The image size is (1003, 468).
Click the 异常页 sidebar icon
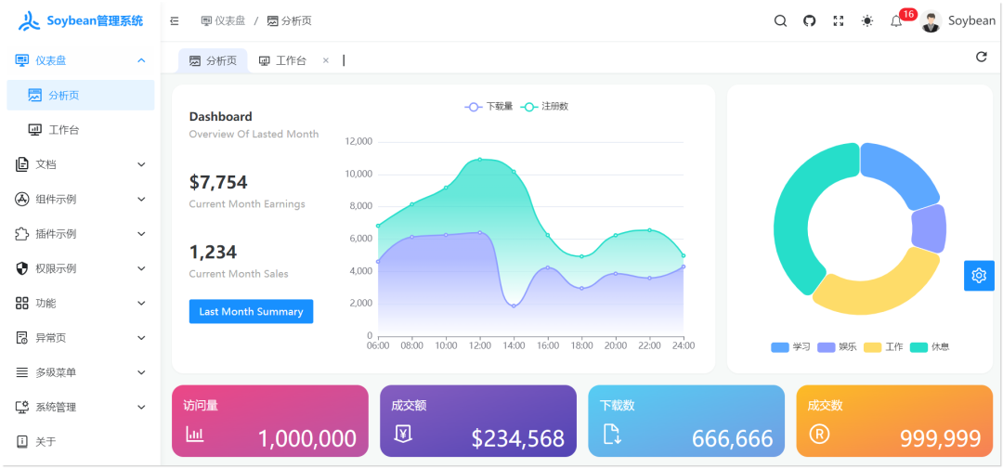click(21, 338)
